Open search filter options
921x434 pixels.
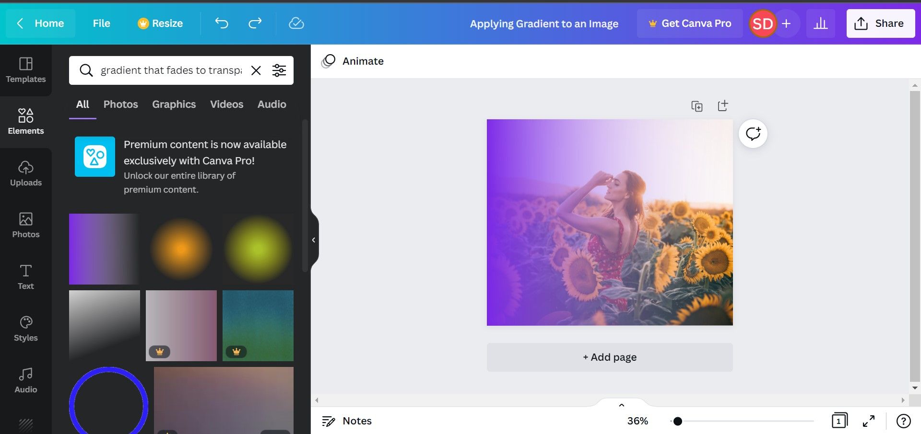click(279, 70)
